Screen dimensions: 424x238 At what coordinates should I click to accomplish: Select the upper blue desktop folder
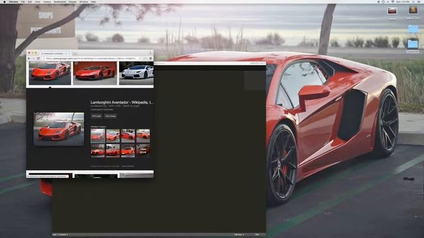point(413,28)
